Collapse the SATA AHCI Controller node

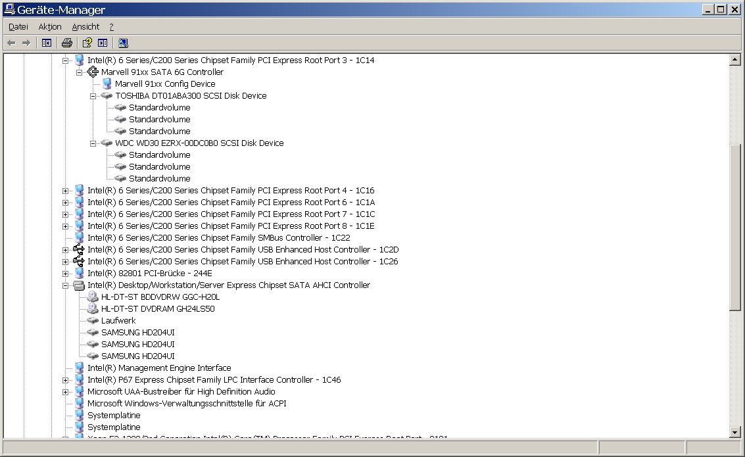[x=65, y=285]
